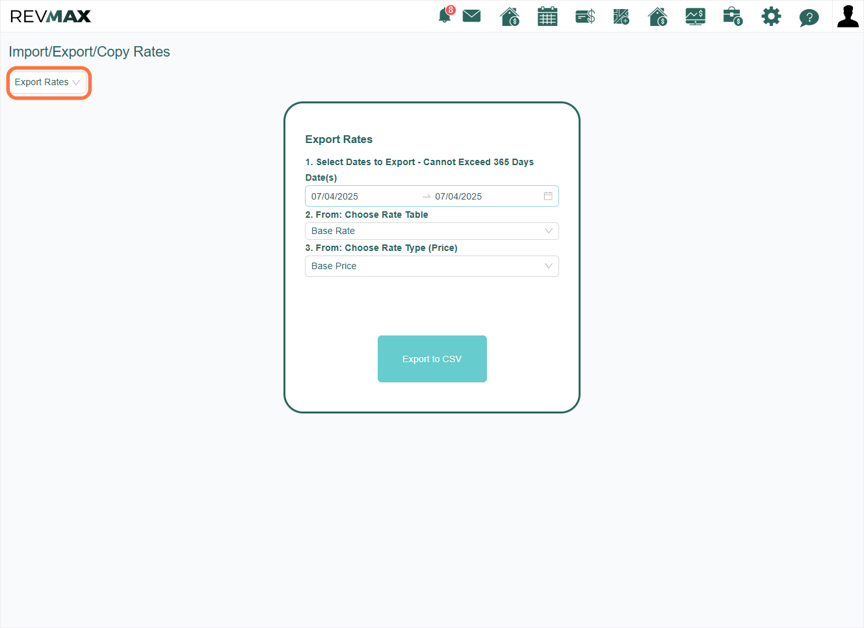Click the REVMAX logo
This screenshot has width=864, height=628.
pos(51,16)
